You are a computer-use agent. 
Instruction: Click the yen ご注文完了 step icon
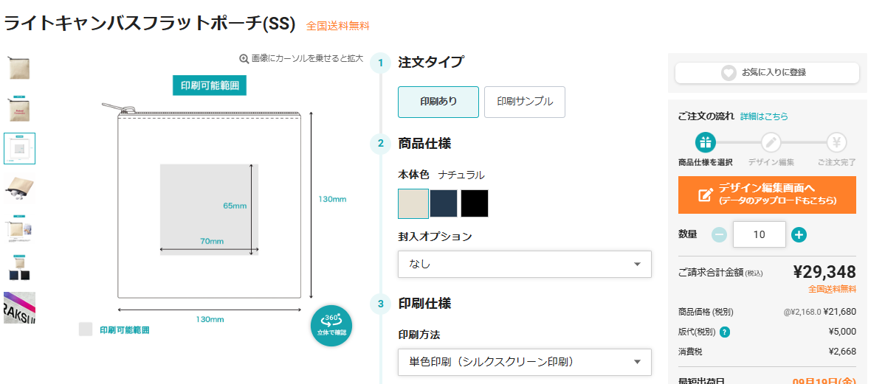coord(836,142)
